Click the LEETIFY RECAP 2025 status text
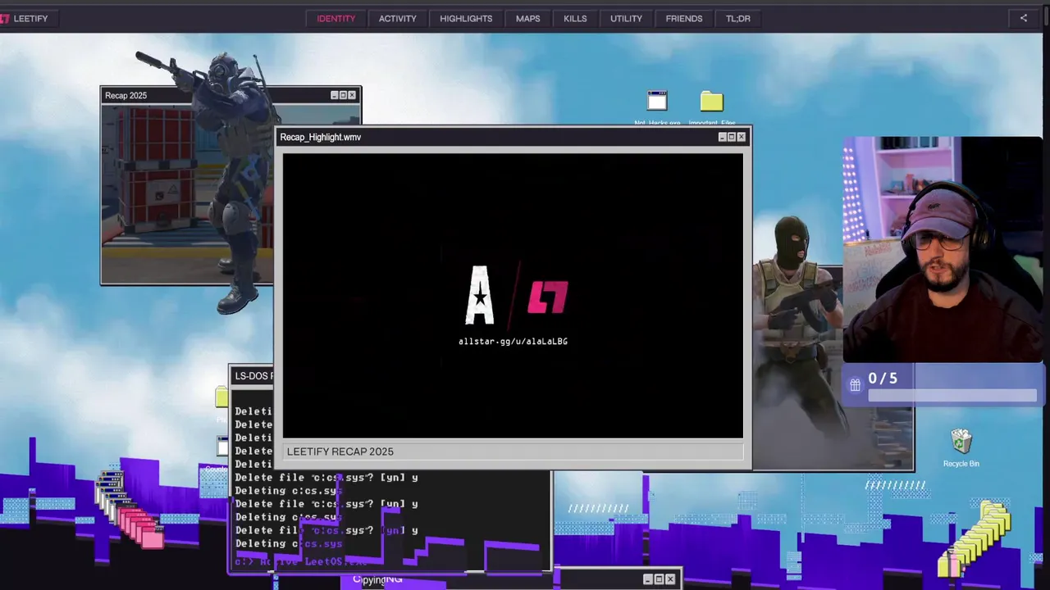This screenshot has width=1050, height=590. click(x=340, y=452)
